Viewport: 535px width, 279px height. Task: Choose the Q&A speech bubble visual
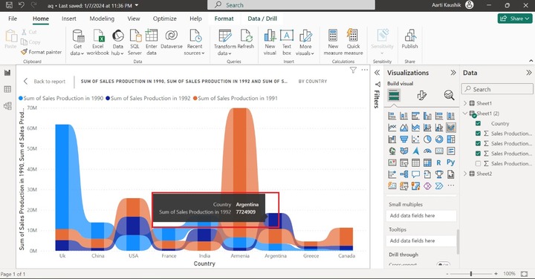coord(415,174)
